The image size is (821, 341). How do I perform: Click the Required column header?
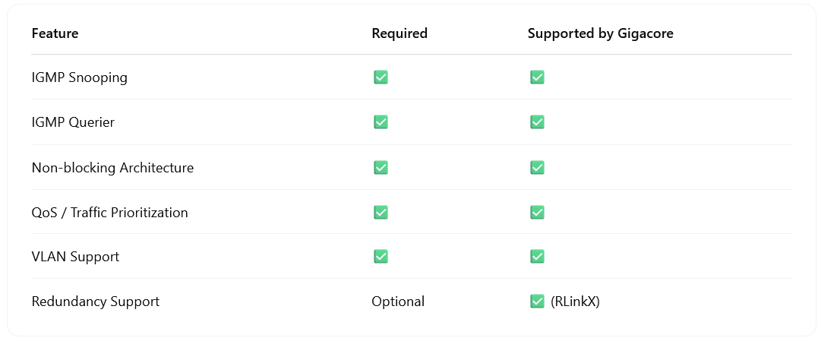point(399,33)
